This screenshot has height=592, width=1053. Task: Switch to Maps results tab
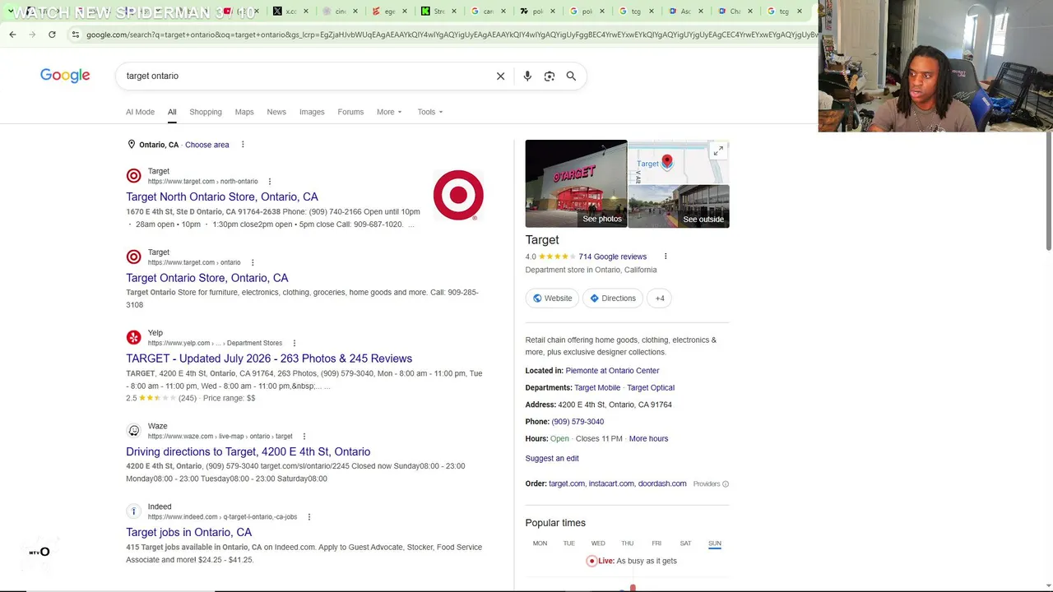pyautogui.click(x=244, y=112)
